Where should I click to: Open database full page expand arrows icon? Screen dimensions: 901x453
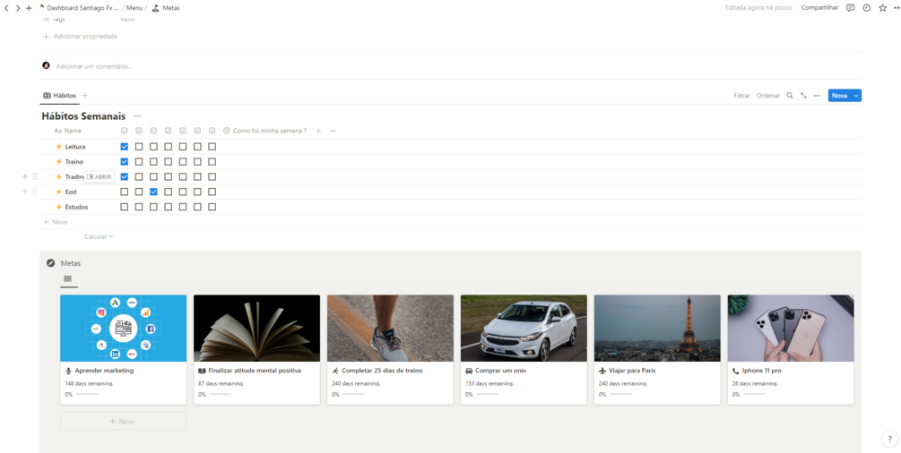click(803, 95)
